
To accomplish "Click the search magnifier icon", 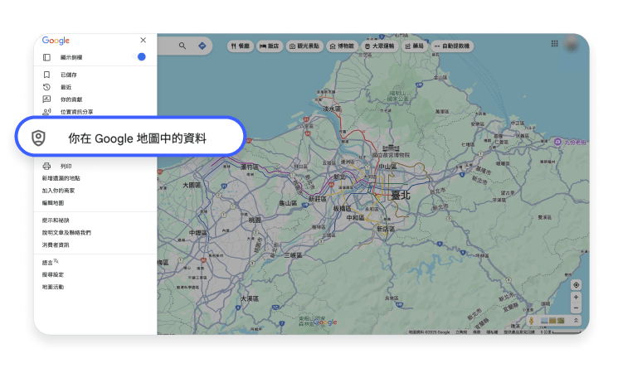I will click(x=183, y=46).
